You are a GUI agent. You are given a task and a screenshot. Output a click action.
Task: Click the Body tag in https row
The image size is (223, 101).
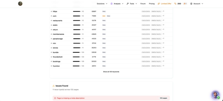coord(104,11)
